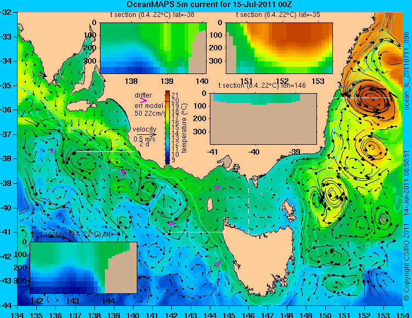This screenshot has width=412, height=318.
Task: Select the drifter marker in Bass Strait above King Island
Action: click(217, 188)
